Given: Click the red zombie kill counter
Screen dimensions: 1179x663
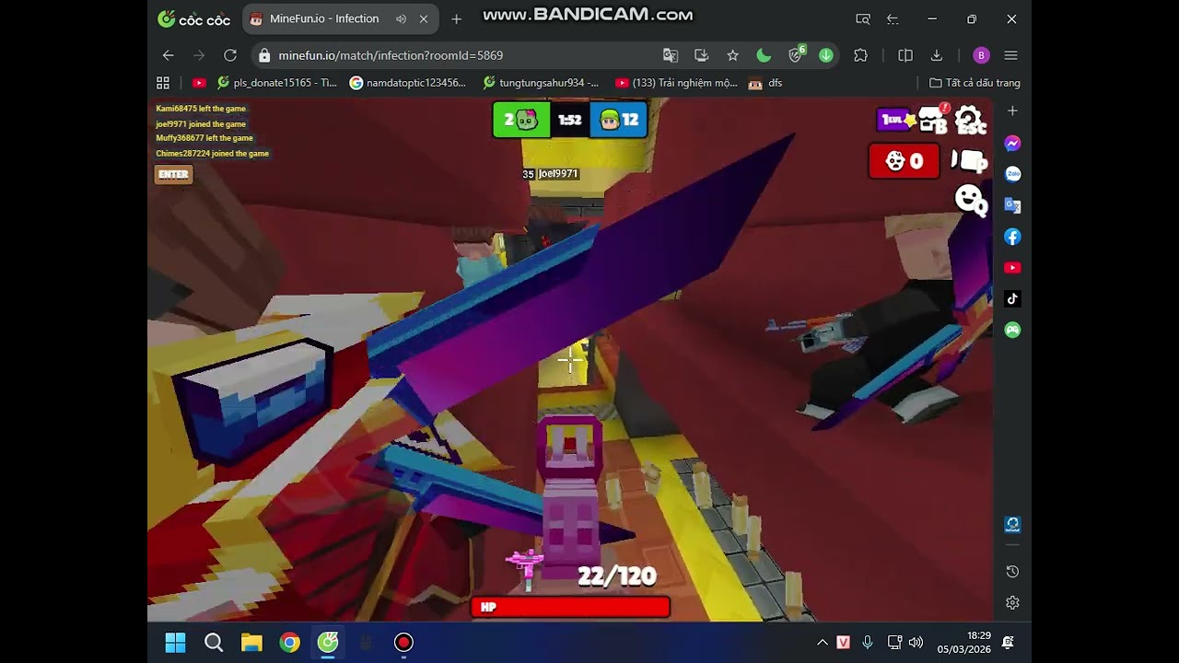Looking at the screenshot, I should pyautogui.click(x=904, y=161).
